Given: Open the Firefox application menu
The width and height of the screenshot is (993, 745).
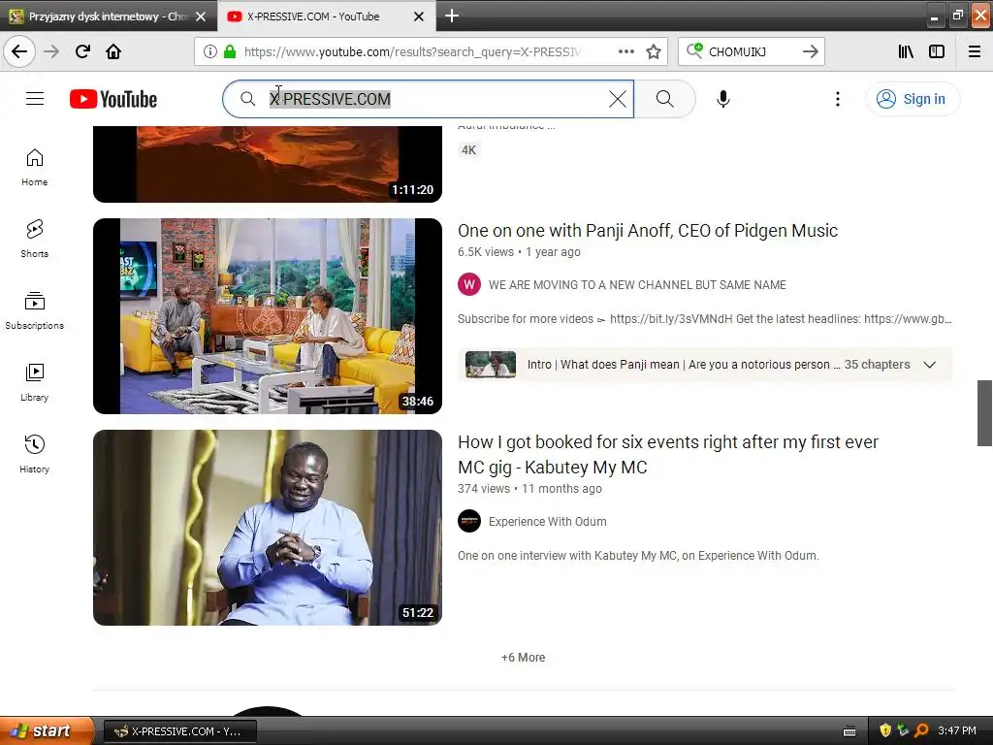Looking at the screenshot, I should pyautogui.click(x=975, y=52).
